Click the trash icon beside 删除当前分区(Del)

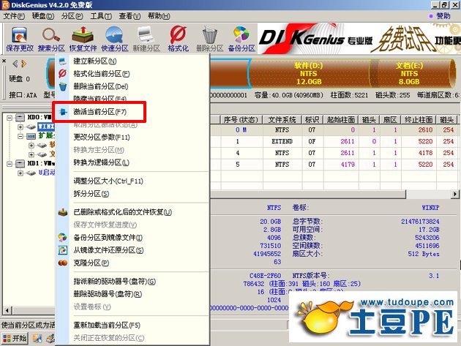click(x=63, y=86)
